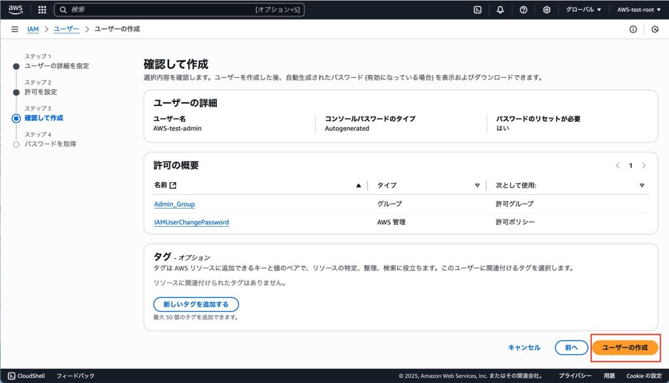Launch CloudShell from the top bar icon
669x383 pixels.
click(x=478, y=9)
